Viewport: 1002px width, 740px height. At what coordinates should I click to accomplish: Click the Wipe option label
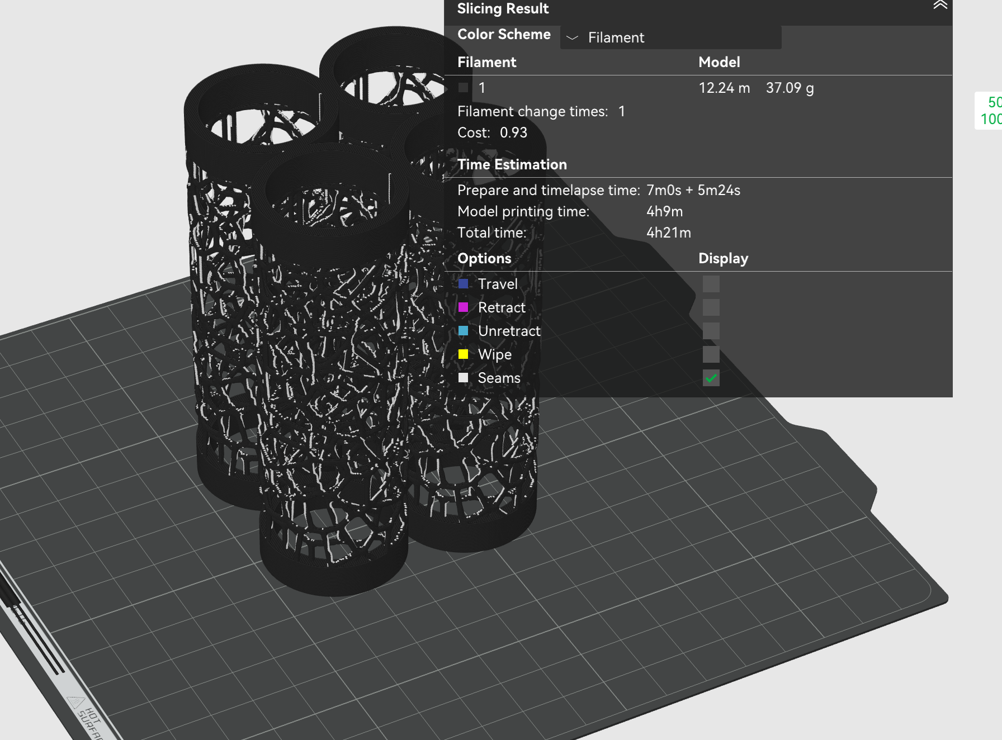494,354
